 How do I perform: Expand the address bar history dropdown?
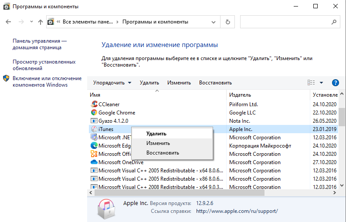coord(214,22)
